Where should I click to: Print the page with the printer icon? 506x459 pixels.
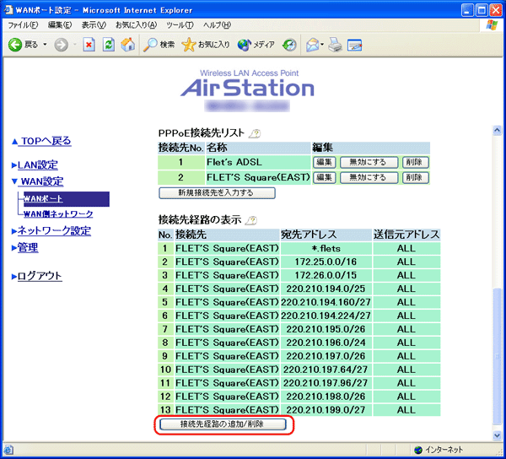point(336,45)
